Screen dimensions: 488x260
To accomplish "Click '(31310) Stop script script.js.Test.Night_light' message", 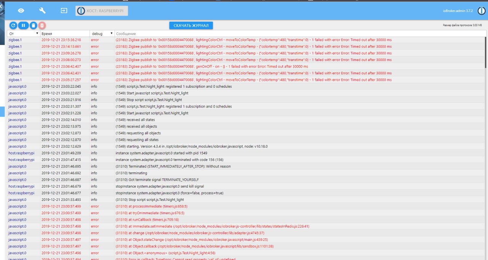I will [x=150, y=200].
